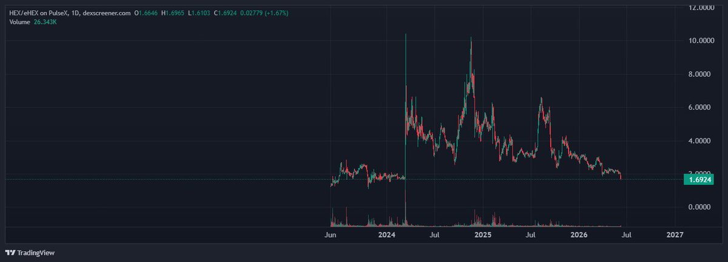Click the 2027 time axis label

point(675,234)
